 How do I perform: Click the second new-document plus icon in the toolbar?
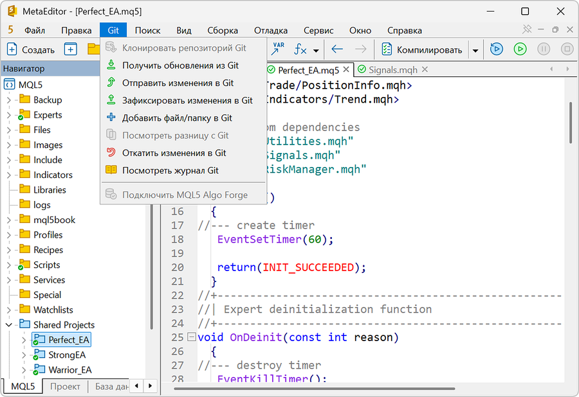click(71, 49)
